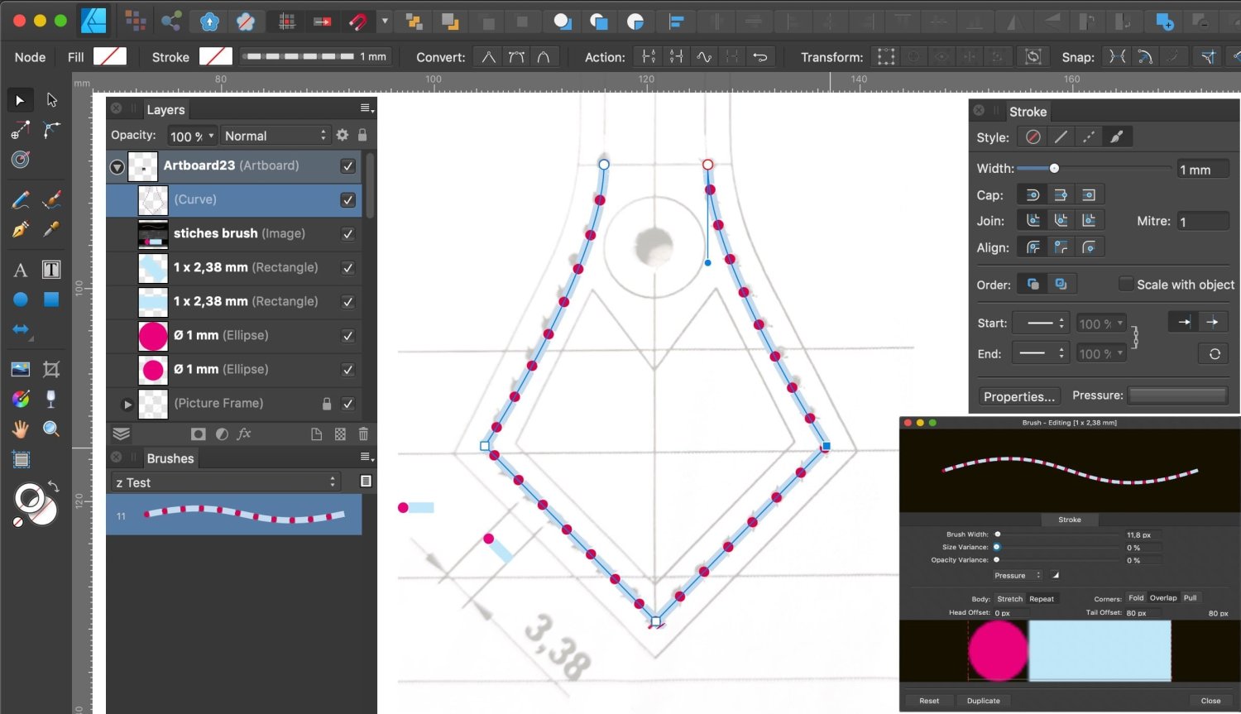Image resolution: width=1241 pixels, height=714 pixels.
Task: Click the stroke Width slider handle
Action: [1054, 169]
